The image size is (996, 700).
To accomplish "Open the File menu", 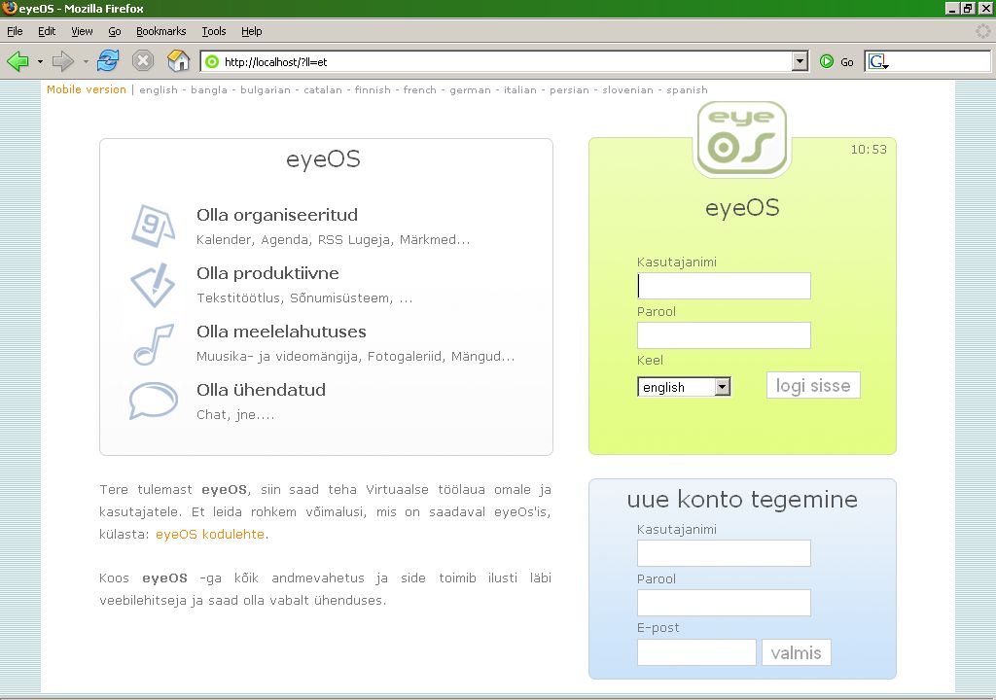I will pyautogui.click(x=15, y=31).
